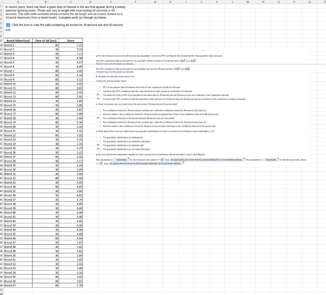Select the score cell 2.78
Viewport: 326px width, 295px height.
coord(71,285)
